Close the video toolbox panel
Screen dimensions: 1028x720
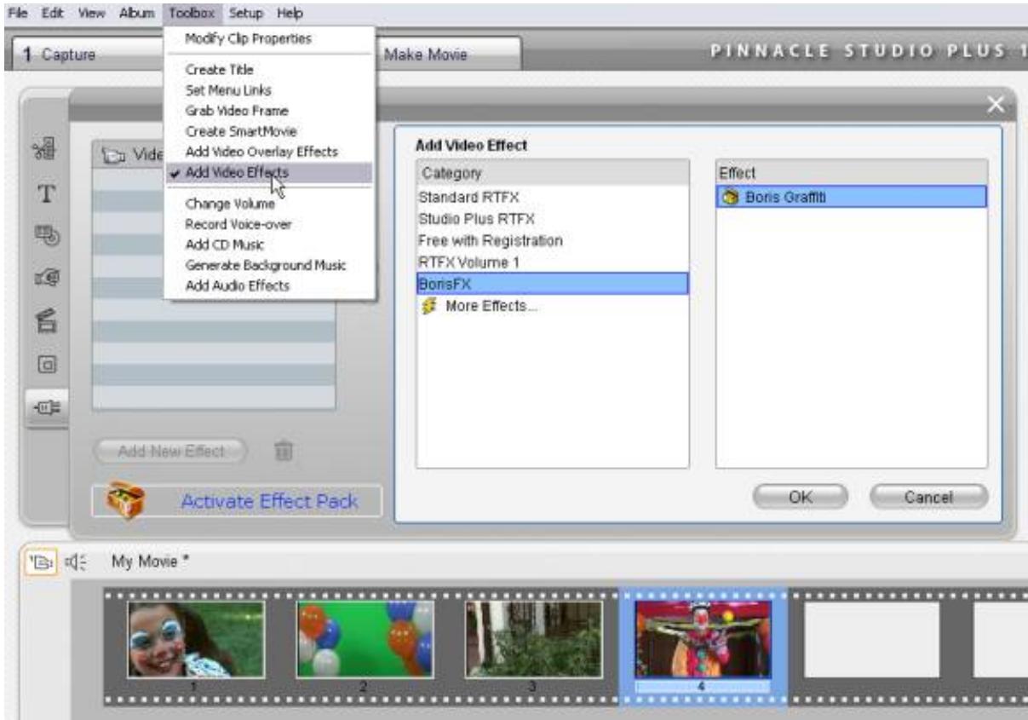(996, 106)
